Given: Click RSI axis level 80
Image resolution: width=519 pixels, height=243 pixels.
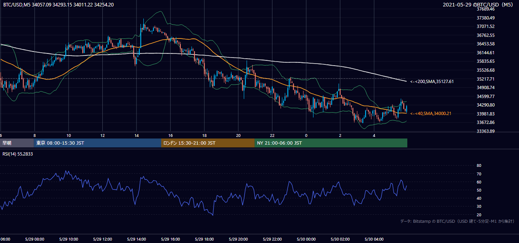Looking at the screenshot, I should pyautogui.click(x=479, y=166).
